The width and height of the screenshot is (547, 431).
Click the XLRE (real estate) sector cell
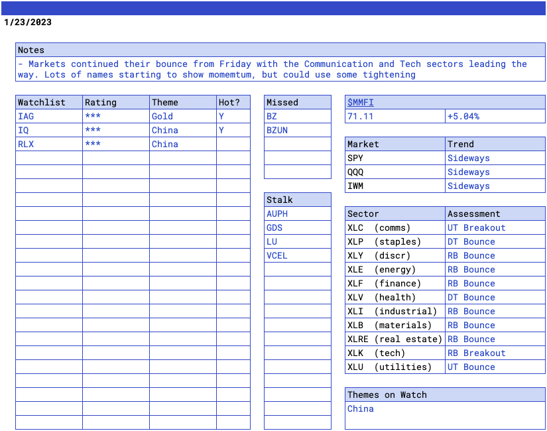tap(395, 339)
